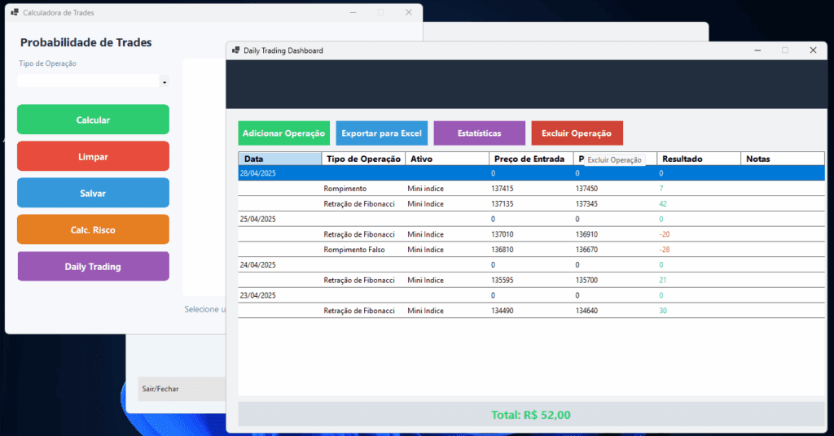The height and width of the screenshot is (436, 834).
Task: Click the result value -28
Action: point(665,250)
